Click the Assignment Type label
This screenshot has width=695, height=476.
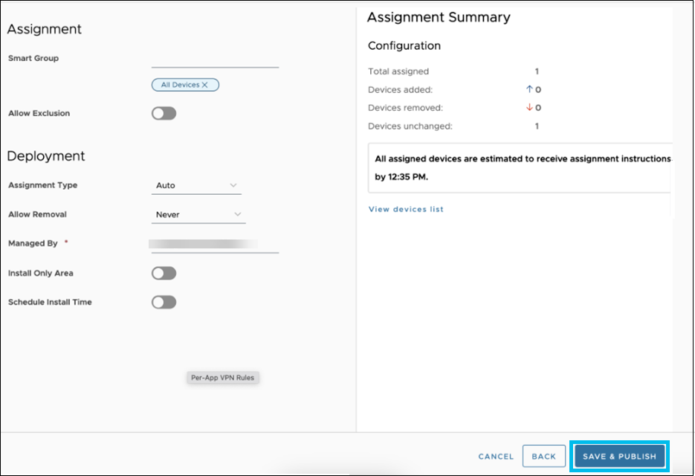[42, 185]
